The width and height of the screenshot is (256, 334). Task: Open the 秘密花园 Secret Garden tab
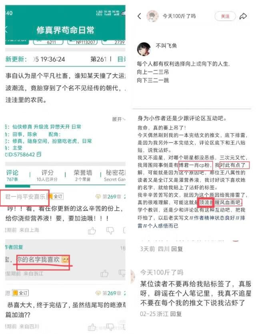(115, 175)
